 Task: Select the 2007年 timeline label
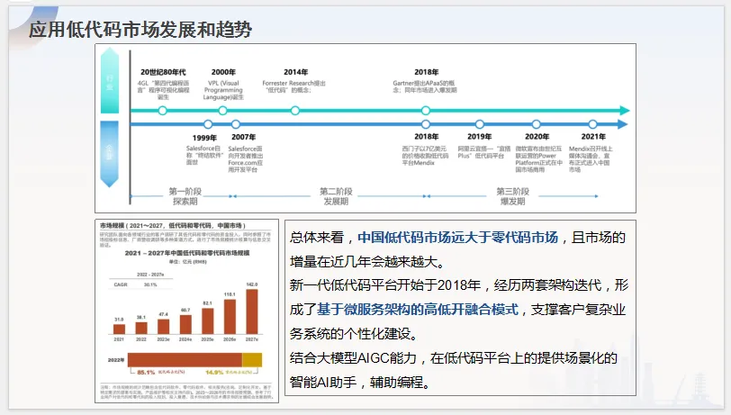(243, 137)
